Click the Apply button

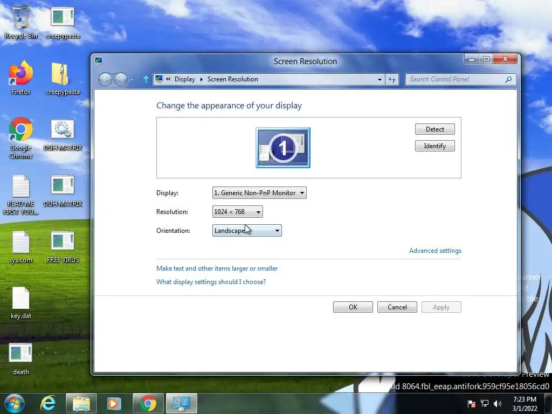click(441, 307)
